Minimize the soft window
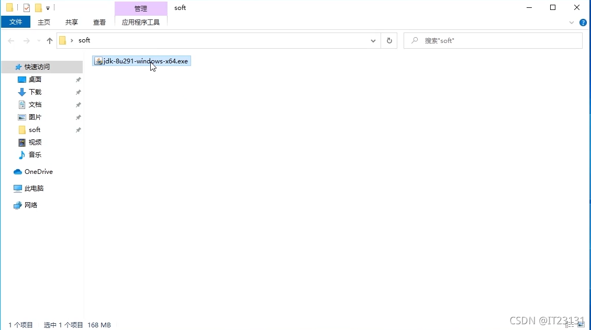This screenshot has height=330, width=591. (529, 7)
